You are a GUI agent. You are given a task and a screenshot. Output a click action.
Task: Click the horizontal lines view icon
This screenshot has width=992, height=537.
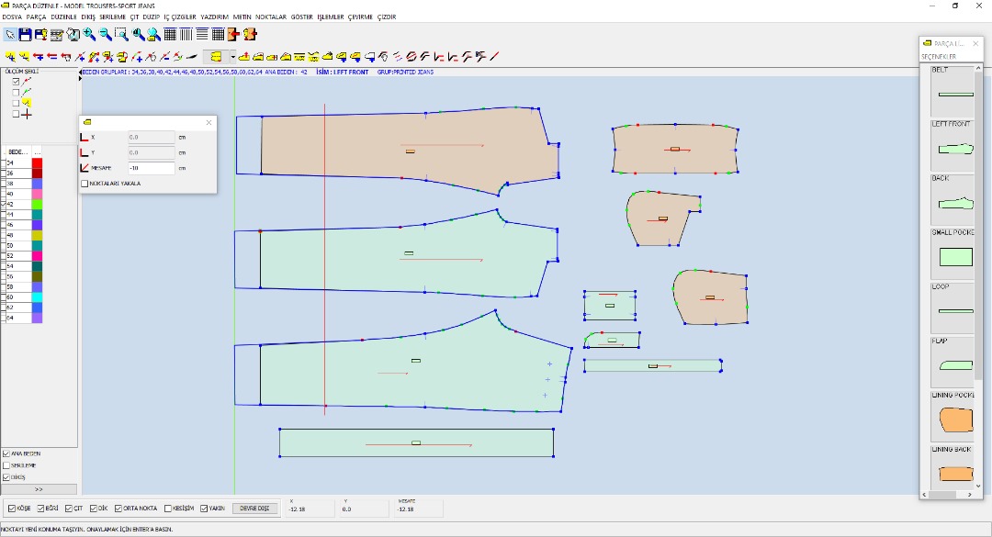[201, 35]
